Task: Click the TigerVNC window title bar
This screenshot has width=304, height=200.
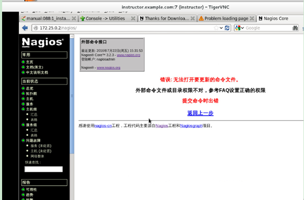Action: tap(153, 7)
